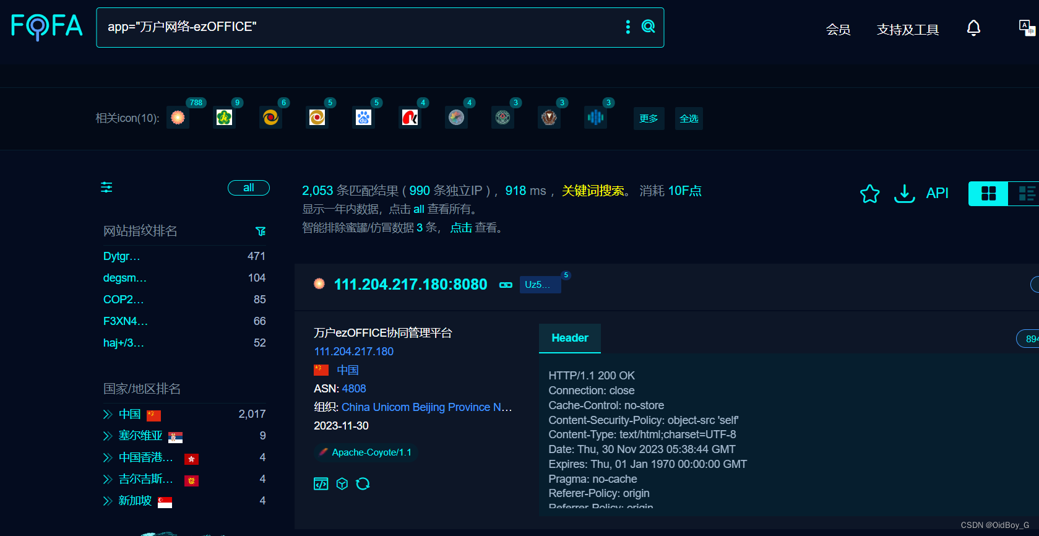Image resolution: width=1039 pixels, height=536 pixels.
Task: Select the blue sound-wave icon
Action: pyautogui.click(x=595, y=118)
